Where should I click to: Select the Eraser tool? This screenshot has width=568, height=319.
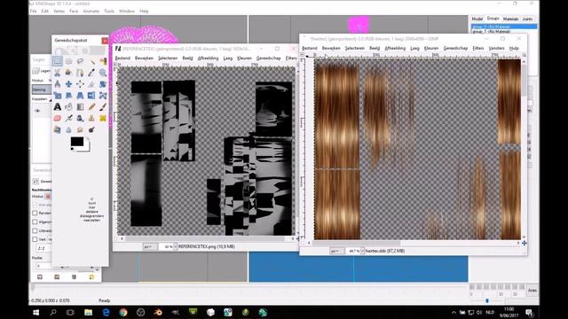click(57, 118)
